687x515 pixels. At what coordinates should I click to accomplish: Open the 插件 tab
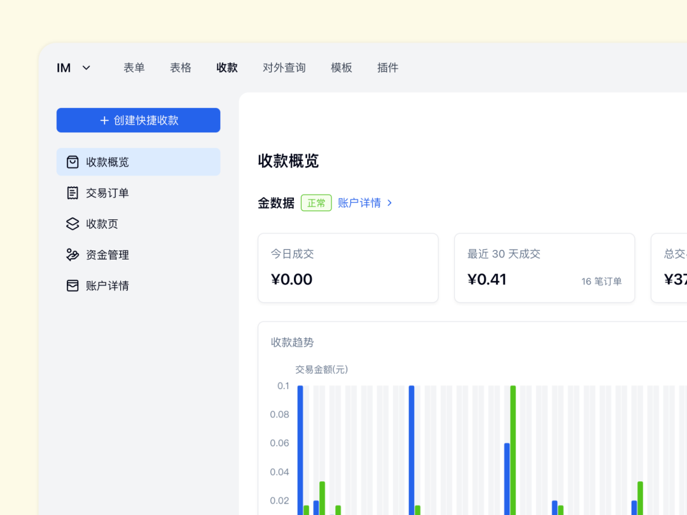click(x=388, y=67)
